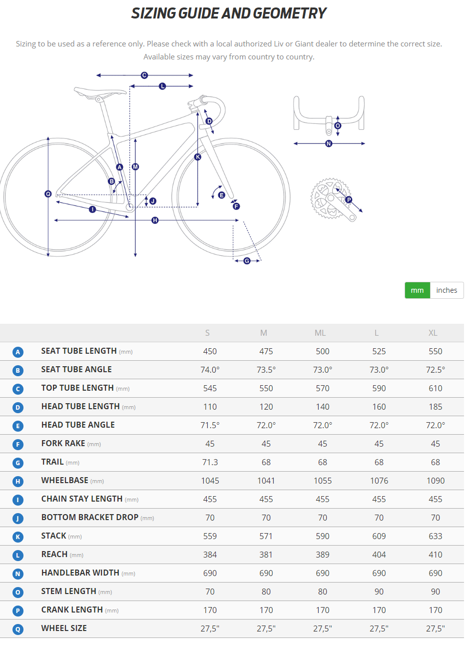Click the crankset illustration

331,199
